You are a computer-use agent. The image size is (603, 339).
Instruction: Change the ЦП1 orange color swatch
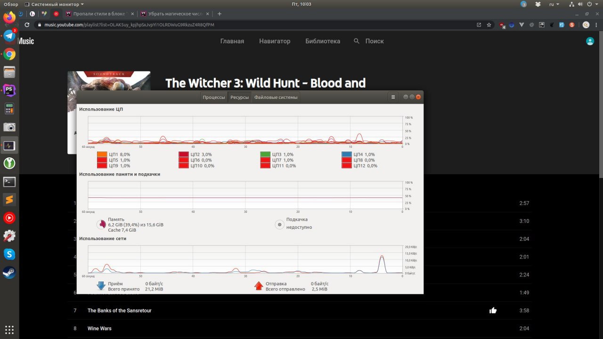click(102, 154)
